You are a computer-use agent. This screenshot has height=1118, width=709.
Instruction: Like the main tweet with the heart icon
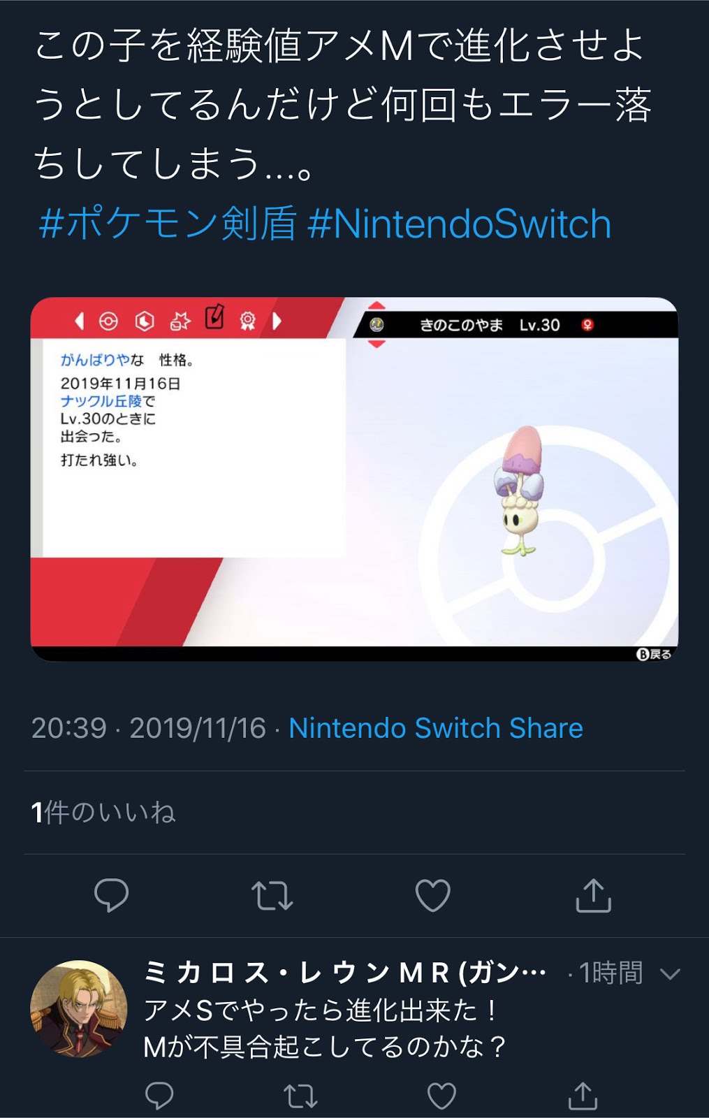[x=433, y=895]
